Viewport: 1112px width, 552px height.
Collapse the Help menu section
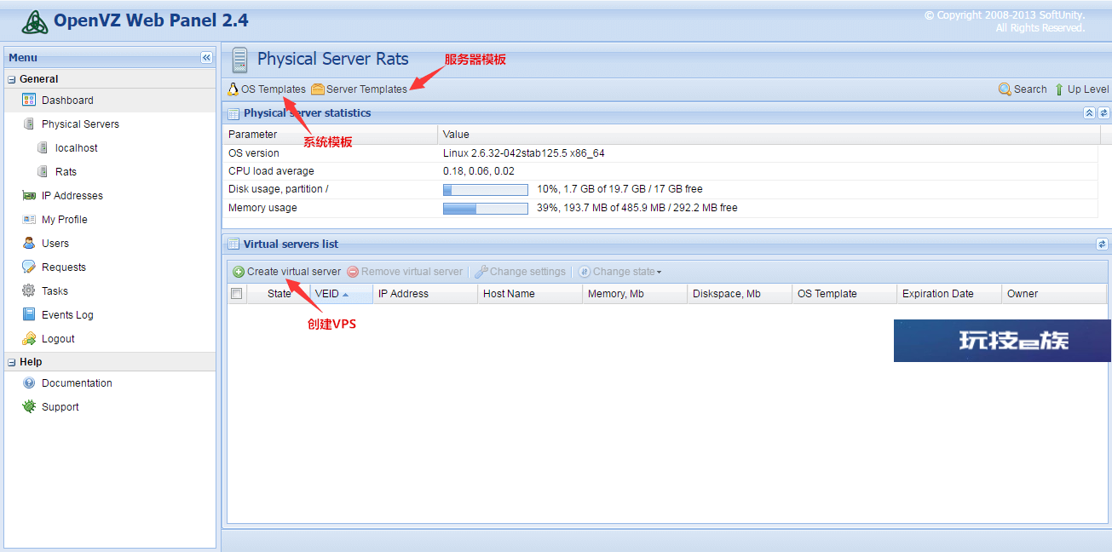pyautogui.click(x=12, y=362)
